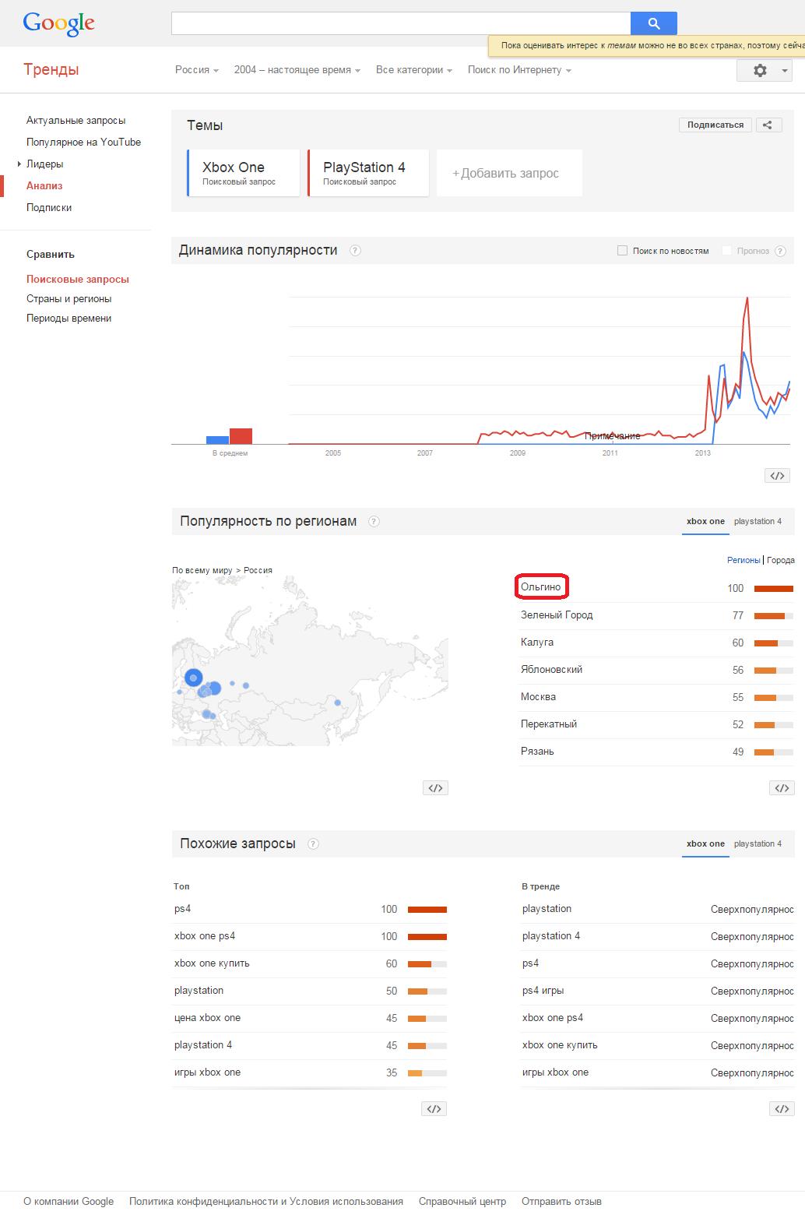
Task: Click inside the Google search field
Action: (x=401, y=23)
